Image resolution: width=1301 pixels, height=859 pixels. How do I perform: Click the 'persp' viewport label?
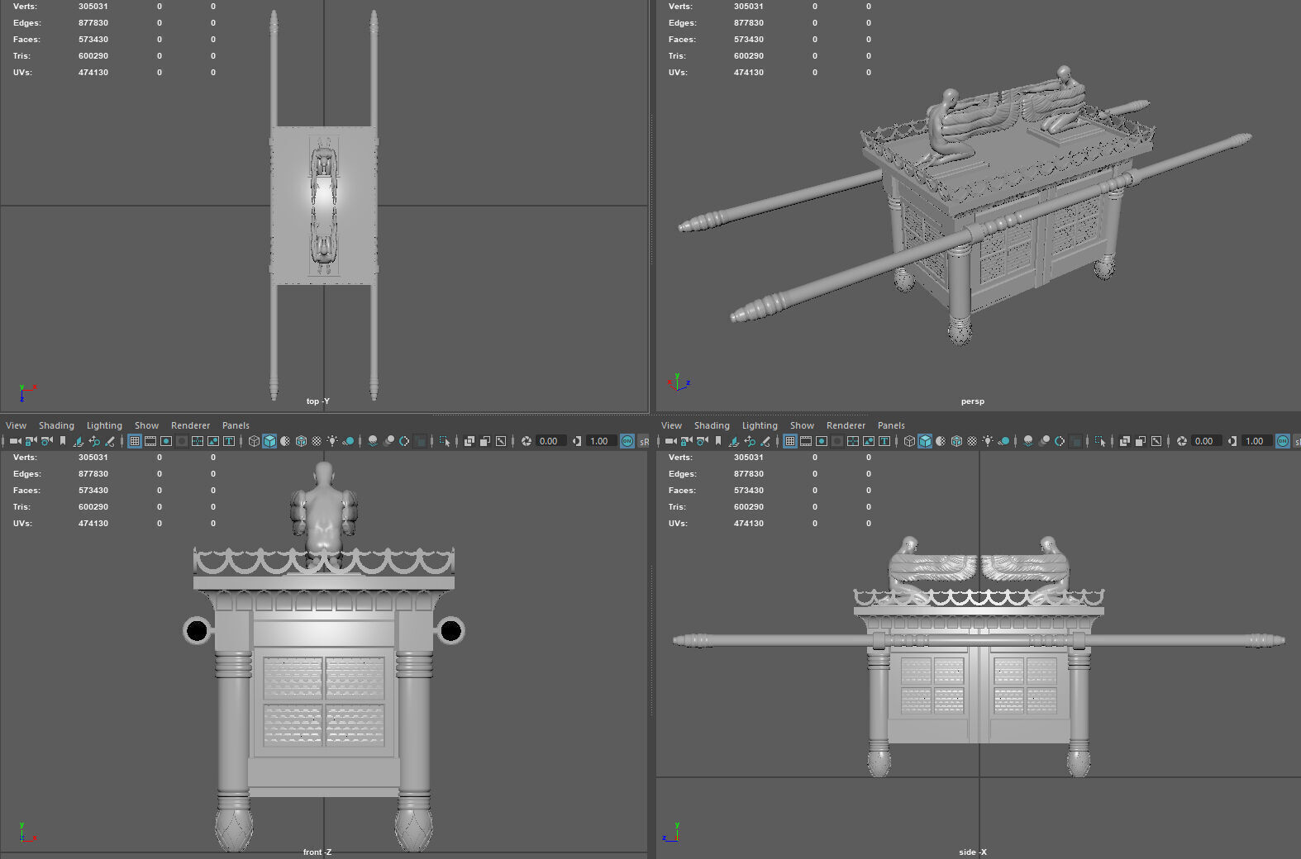coord(972,401)
